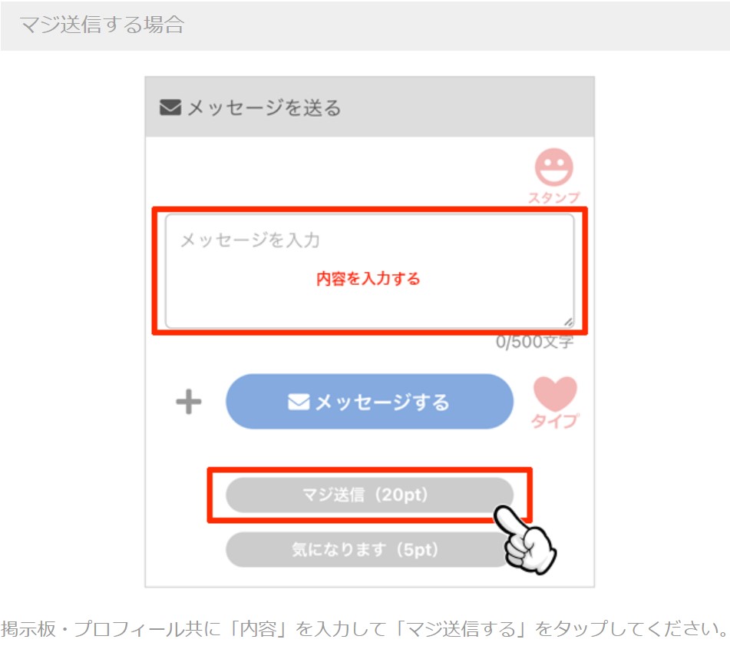The image size is (730, 646).
Task: Click the メッセージを入力 placeholder text
Action: 250,240
